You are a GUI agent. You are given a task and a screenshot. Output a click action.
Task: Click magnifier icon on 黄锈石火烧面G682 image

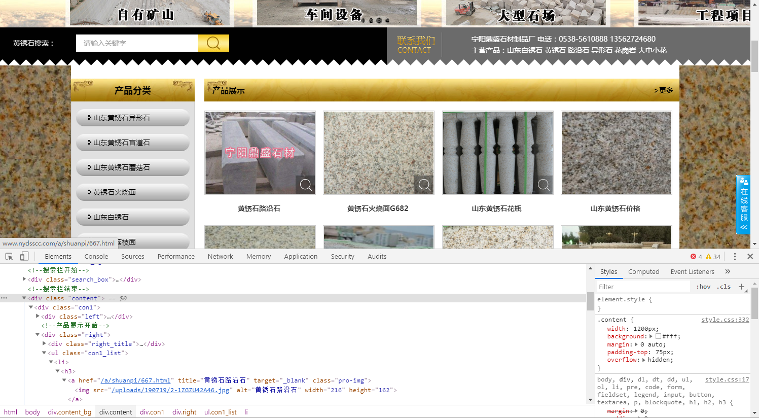pyautogui.click(x=424, y=185)
